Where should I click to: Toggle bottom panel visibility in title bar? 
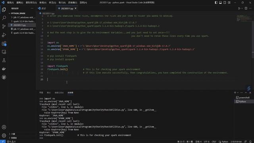tap(221, 3)
